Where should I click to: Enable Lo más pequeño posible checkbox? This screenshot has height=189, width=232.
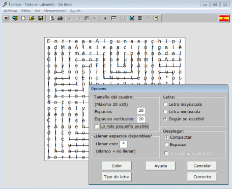pyautogui.click(x=97, y=127)
